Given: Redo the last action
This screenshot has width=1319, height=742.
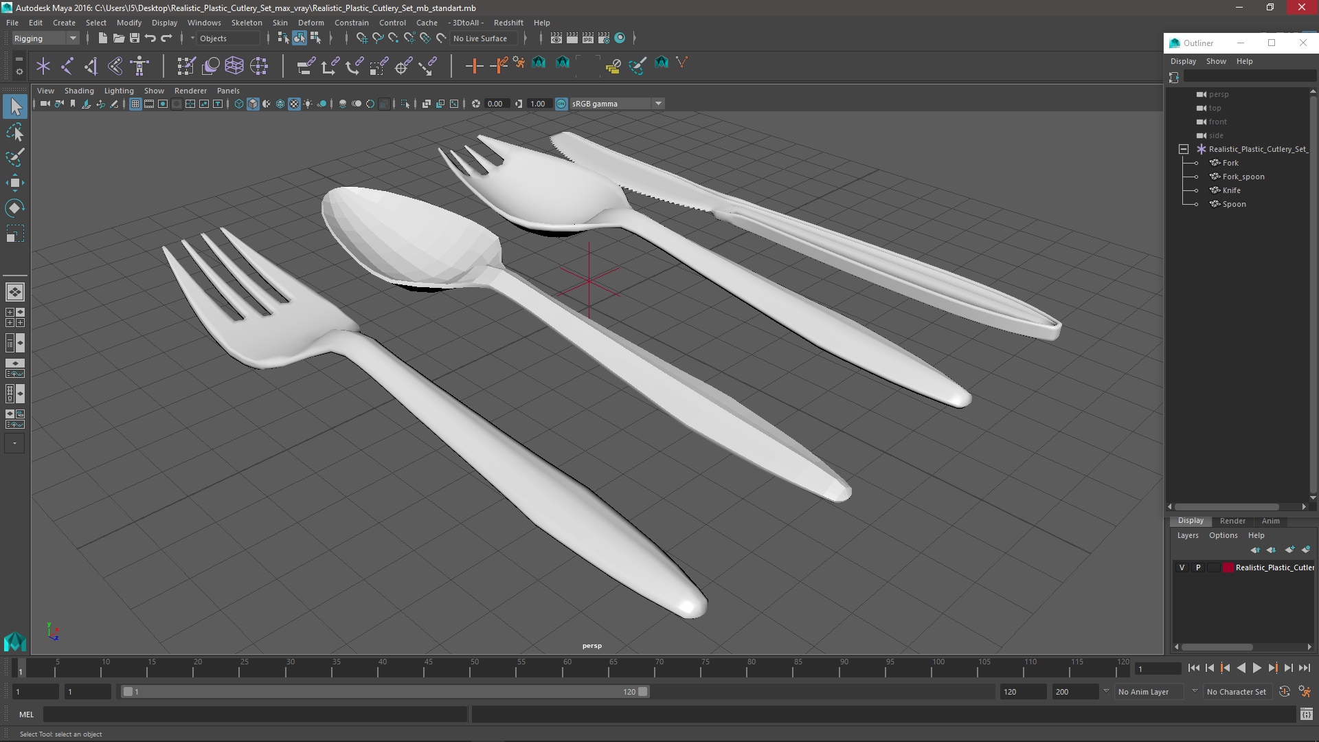Looking at the screenshot, I should tap(166, 38).
